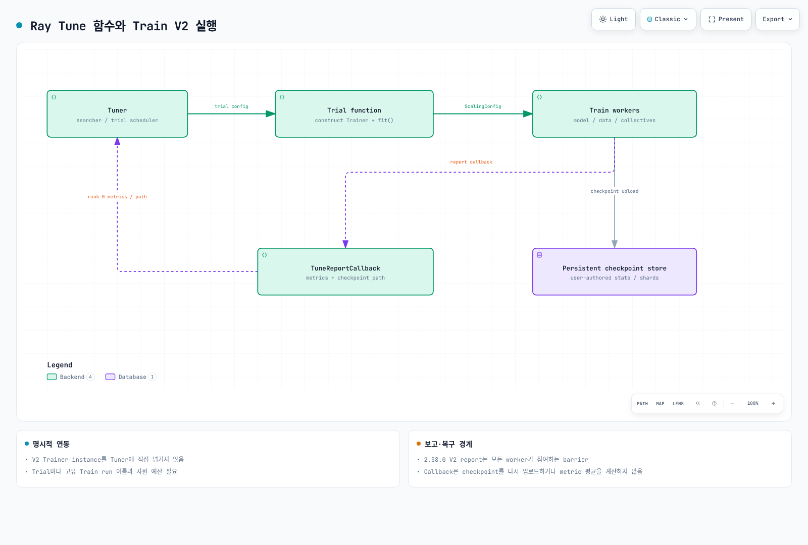The image size is (808, 545).
Task: Zoom out with the minus button
Action: coord(732,404)
